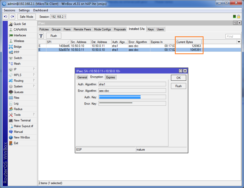The height and width of the screenshot is (188, 244).
Task: Click the lock icon in the top right
Action: coord(239,17)
